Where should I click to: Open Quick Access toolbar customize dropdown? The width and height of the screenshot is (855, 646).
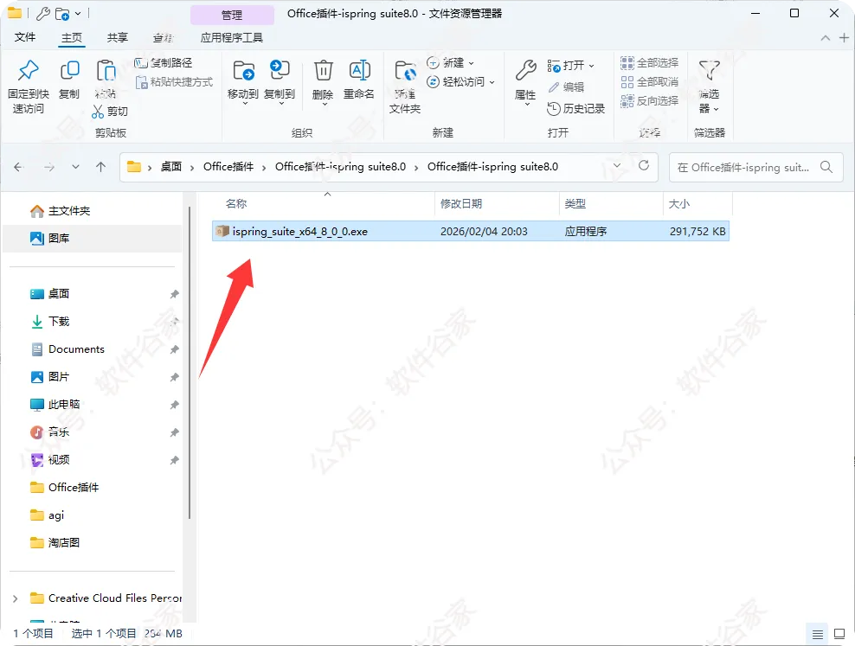(x=78, y=13)
